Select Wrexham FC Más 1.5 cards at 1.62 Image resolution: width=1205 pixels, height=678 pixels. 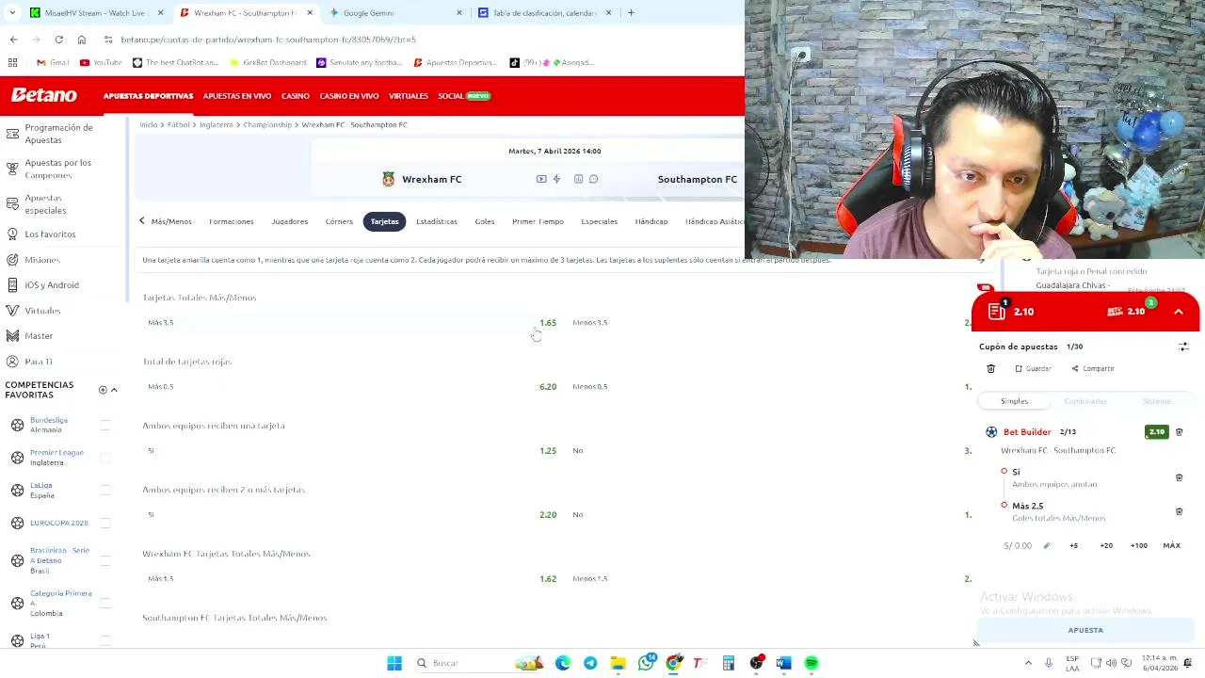point(352,578)
